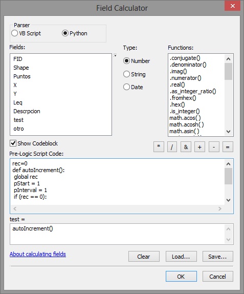
Task: Select the VB Script parser option
Action: click(26, 33)
